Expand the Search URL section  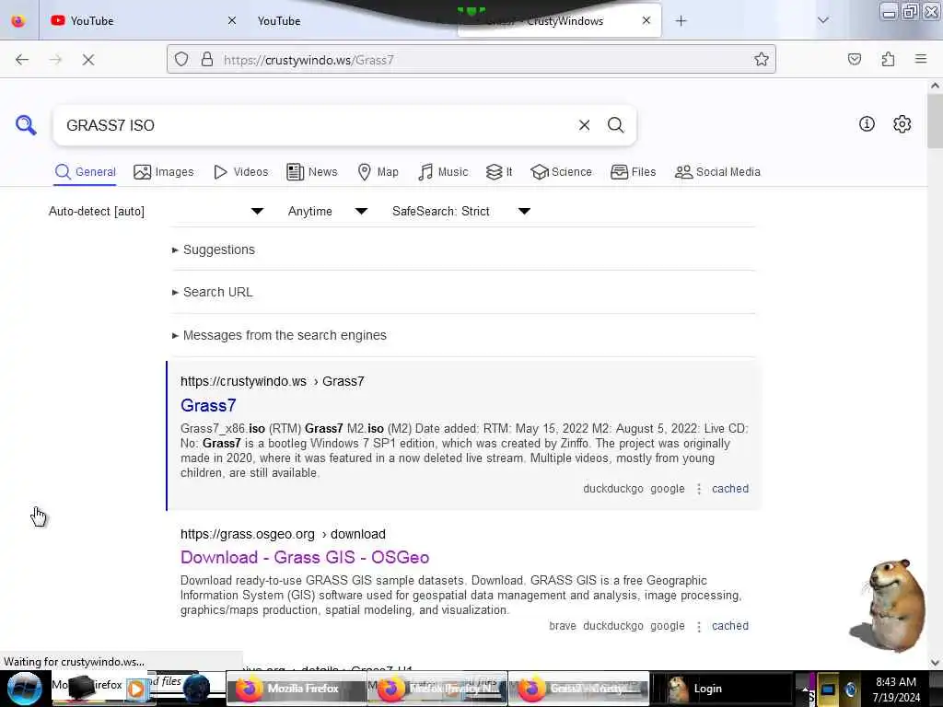pyautogui.click(x=213, y=292)
